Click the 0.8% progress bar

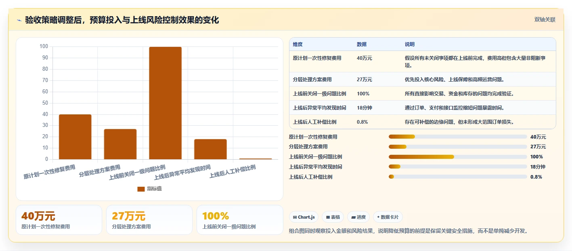458,177
